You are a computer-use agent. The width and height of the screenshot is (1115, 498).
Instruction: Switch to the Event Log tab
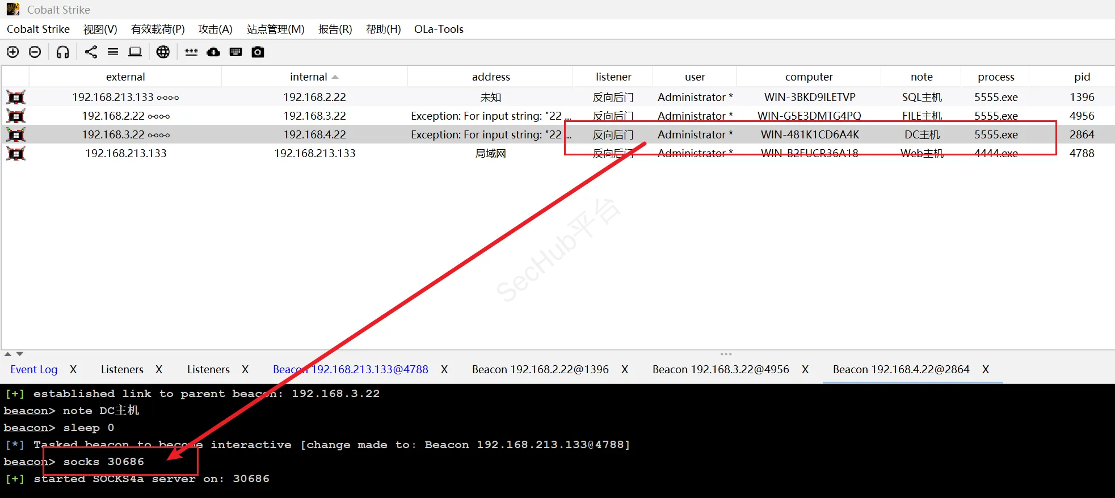coord(34,369)
